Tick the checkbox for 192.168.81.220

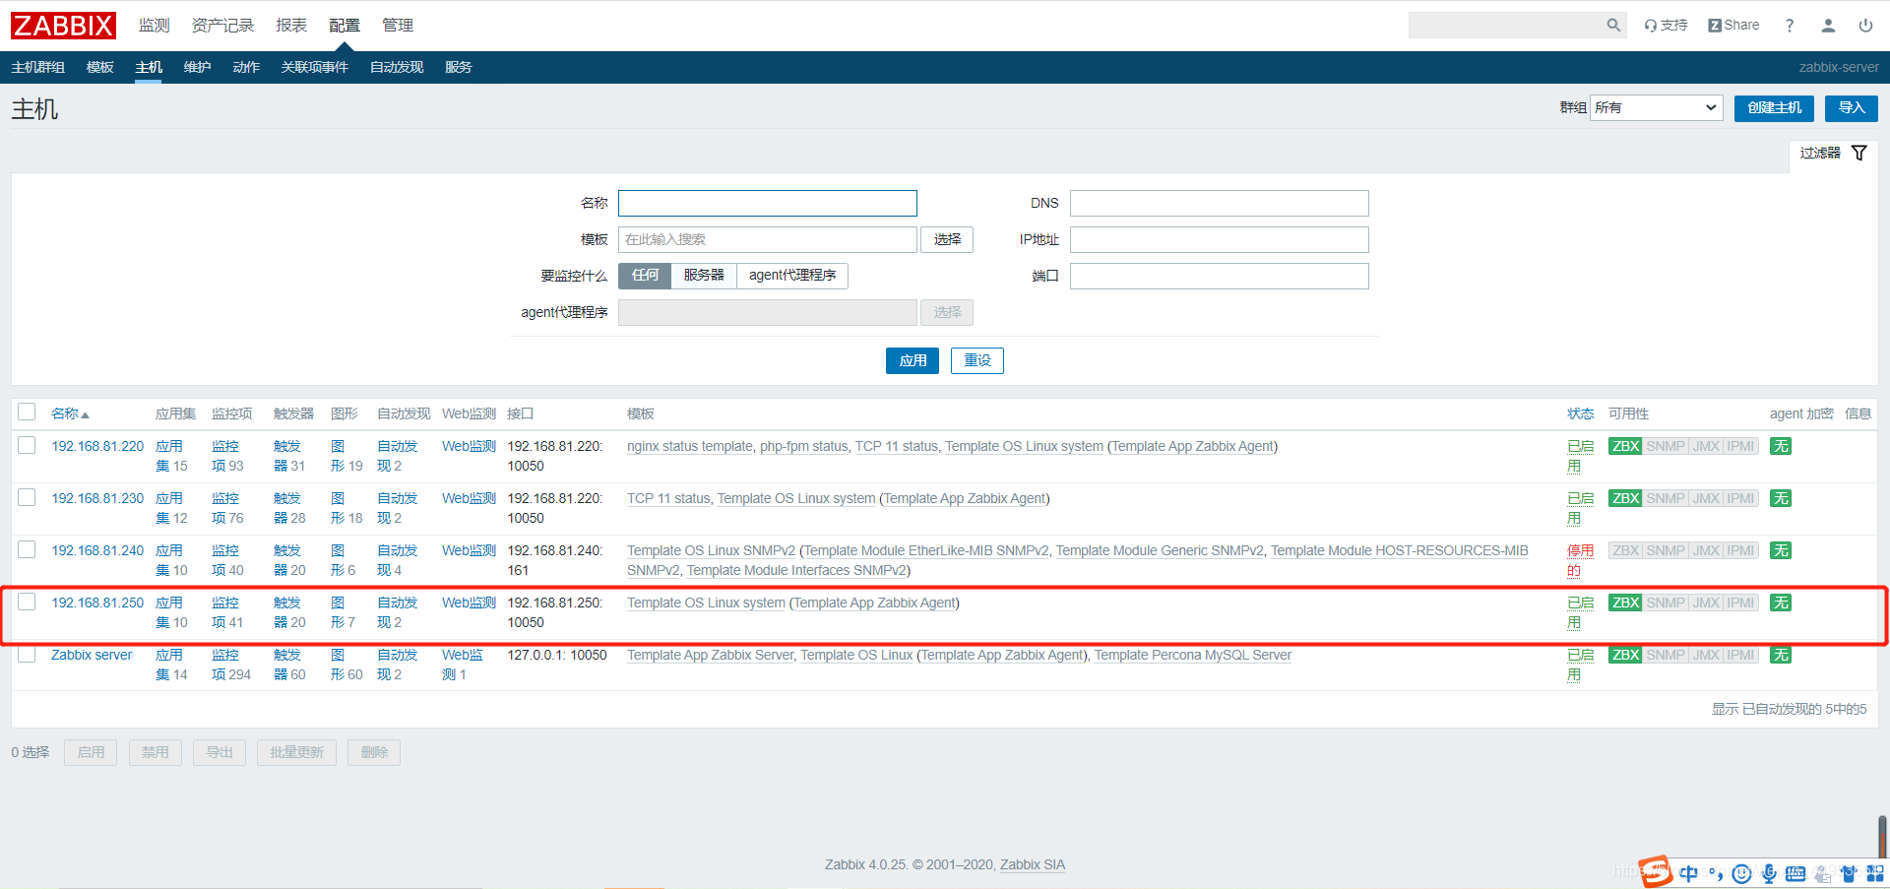pos(27,445)
